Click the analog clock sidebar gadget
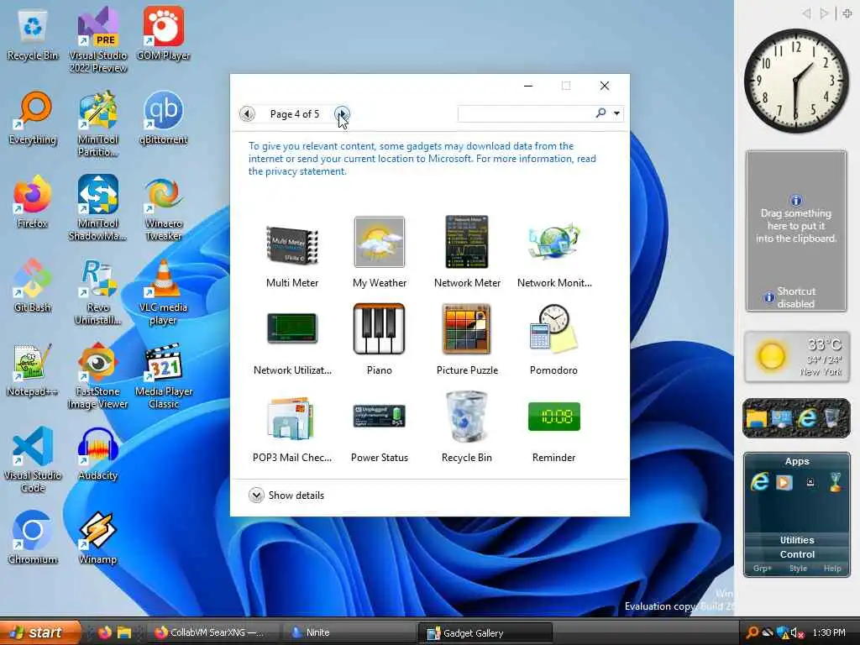The height and width of the screenshot is (645, 860). (796, 81)
